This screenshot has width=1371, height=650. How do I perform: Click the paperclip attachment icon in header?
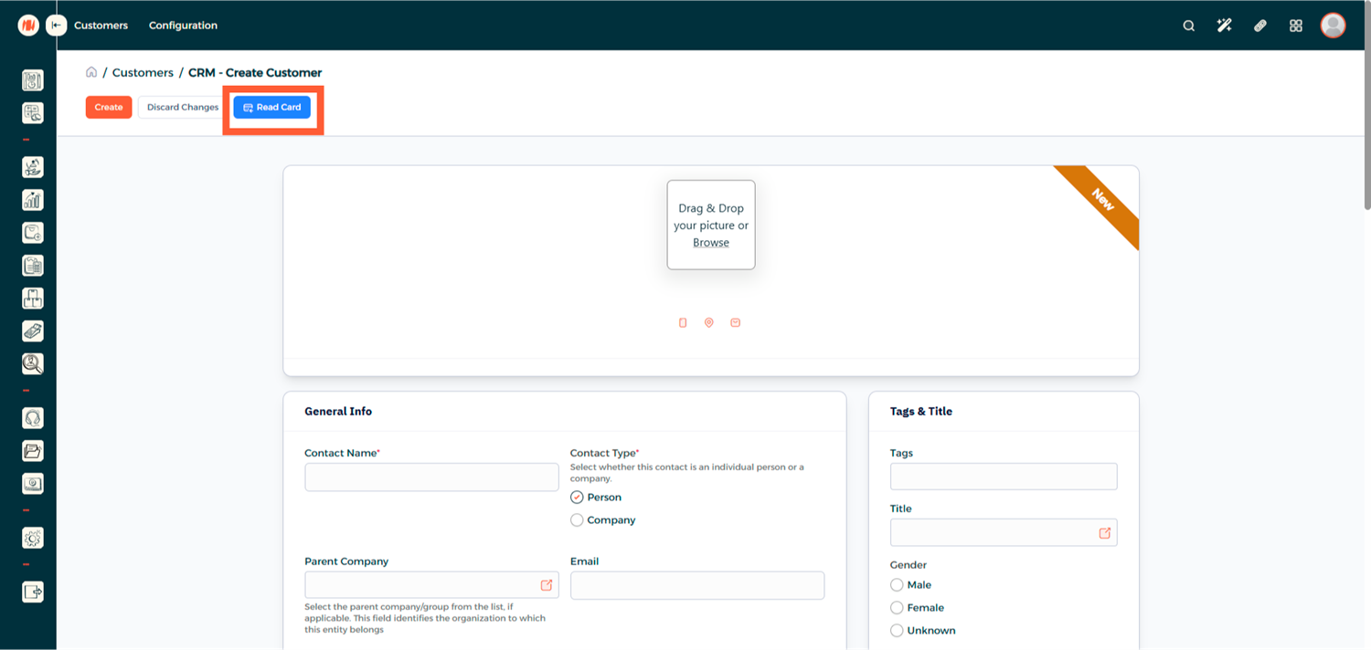[1259, 26]
